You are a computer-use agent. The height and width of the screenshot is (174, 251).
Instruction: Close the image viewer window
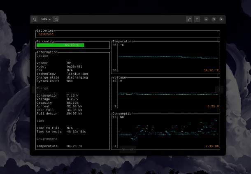(x=221, y=19)
